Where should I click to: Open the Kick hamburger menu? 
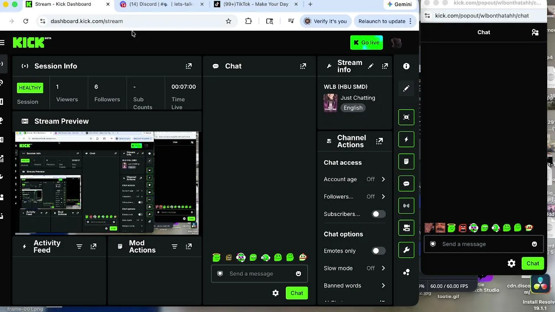[2, 42]
